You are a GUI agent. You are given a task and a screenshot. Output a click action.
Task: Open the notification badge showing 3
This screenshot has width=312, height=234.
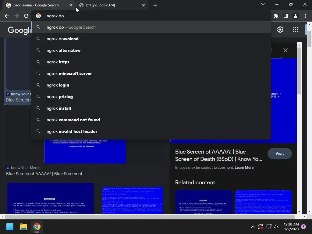click(303, 227)
